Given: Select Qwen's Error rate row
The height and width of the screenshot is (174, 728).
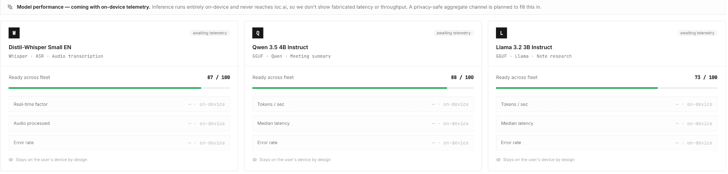Looking at the screenshot, I should 363,143.
